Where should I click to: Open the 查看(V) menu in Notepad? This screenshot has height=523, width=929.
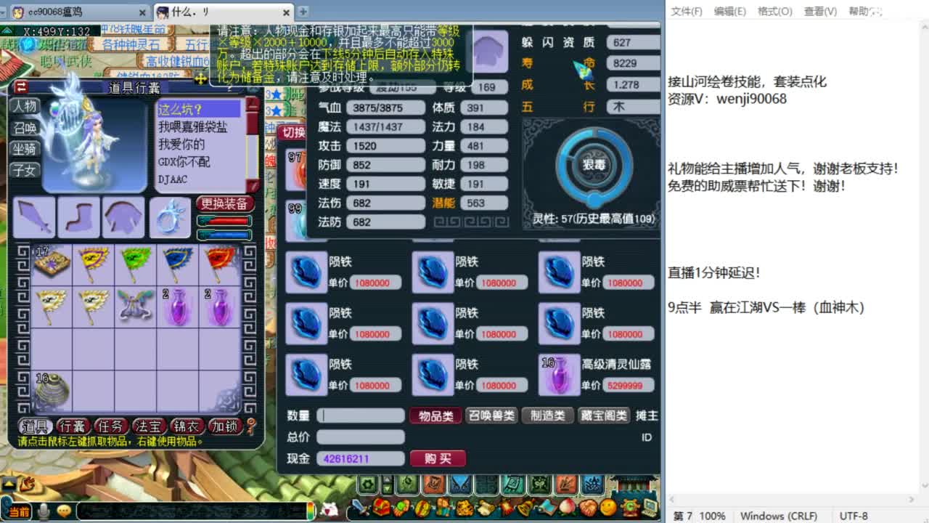pos(820,11)
